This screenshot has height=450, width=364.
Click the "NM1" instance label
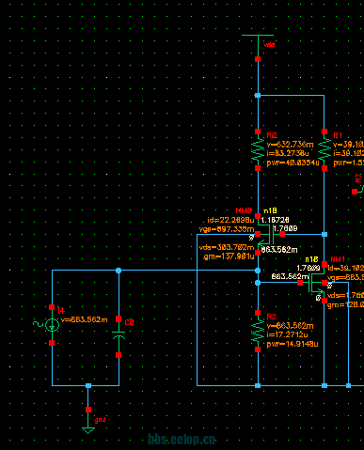click(x=338, y=259)
